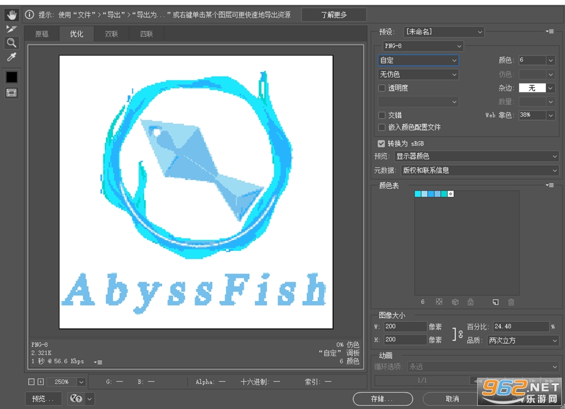Enable the 透明度 checkbox
This screenshot has width=565, height=409.
pyautogui.click(x=382, y=88)
